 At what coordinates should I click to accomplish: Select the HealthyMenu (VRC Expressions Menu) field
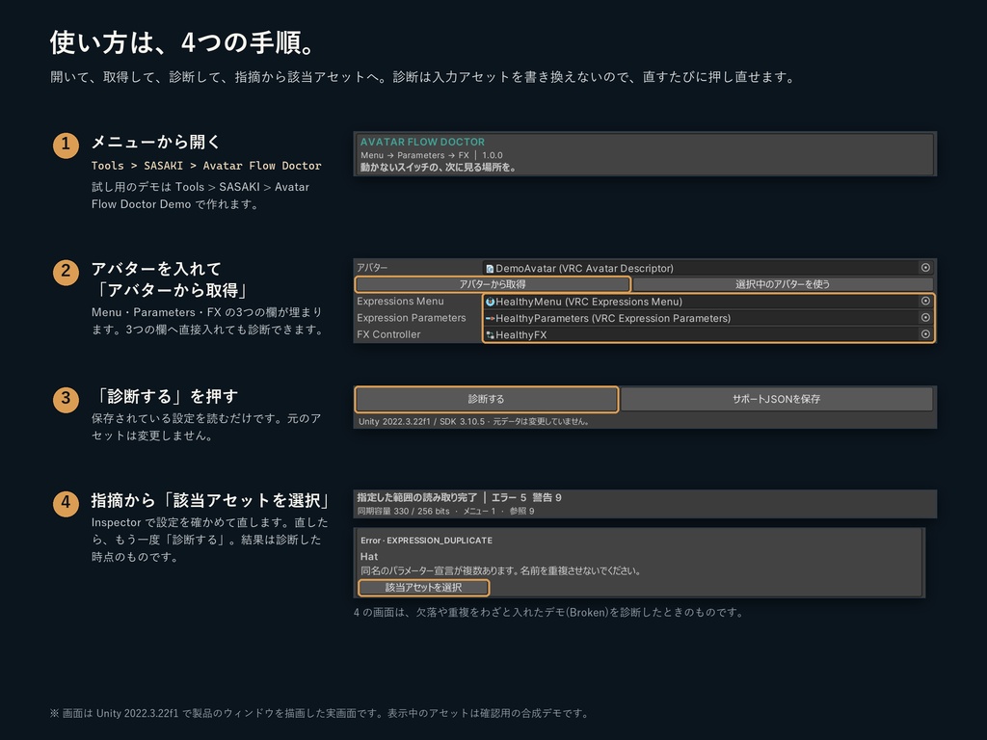[x=707, y=302]
